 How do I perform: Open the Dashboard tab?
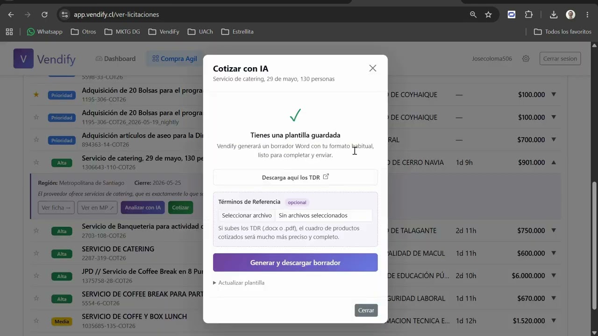(115, 59)
